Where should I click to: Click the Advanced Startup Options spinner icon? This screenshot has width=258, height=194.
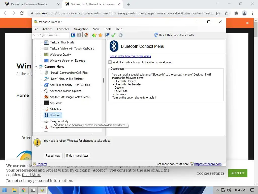coord(46,91)
